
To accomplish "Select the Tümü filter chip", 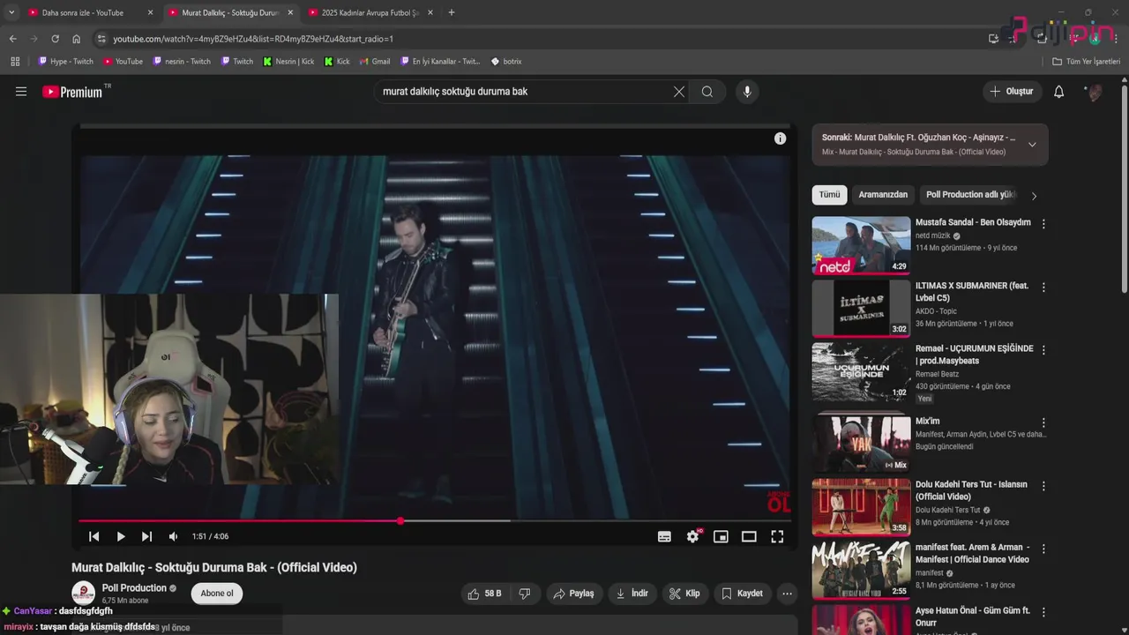I will pos(829,195).
